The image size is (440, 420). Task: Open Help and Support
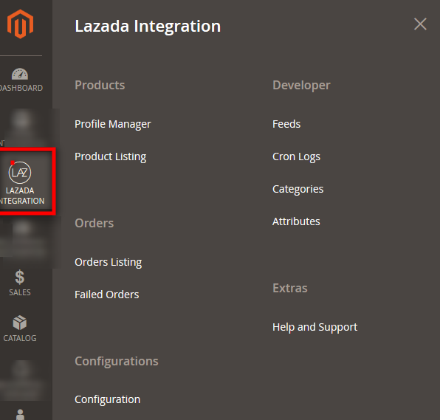tap(314, 327)
